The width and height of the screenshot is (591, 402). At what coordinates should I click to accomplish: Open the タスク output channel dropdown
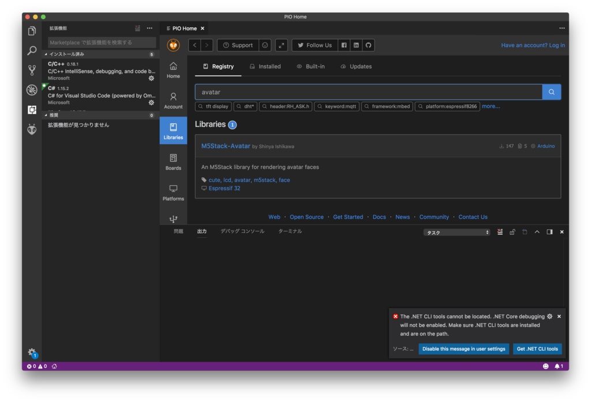pos(457,232)
